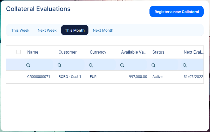Sort by the Status column header
210x132 pixels.
coord(158,52)
